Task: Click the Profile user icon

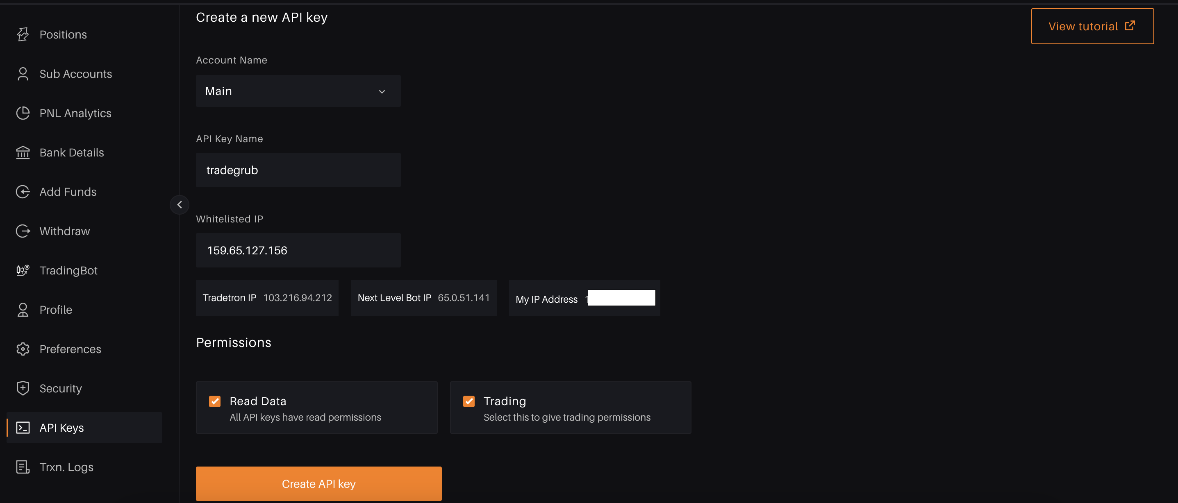Action: point(23,309)
